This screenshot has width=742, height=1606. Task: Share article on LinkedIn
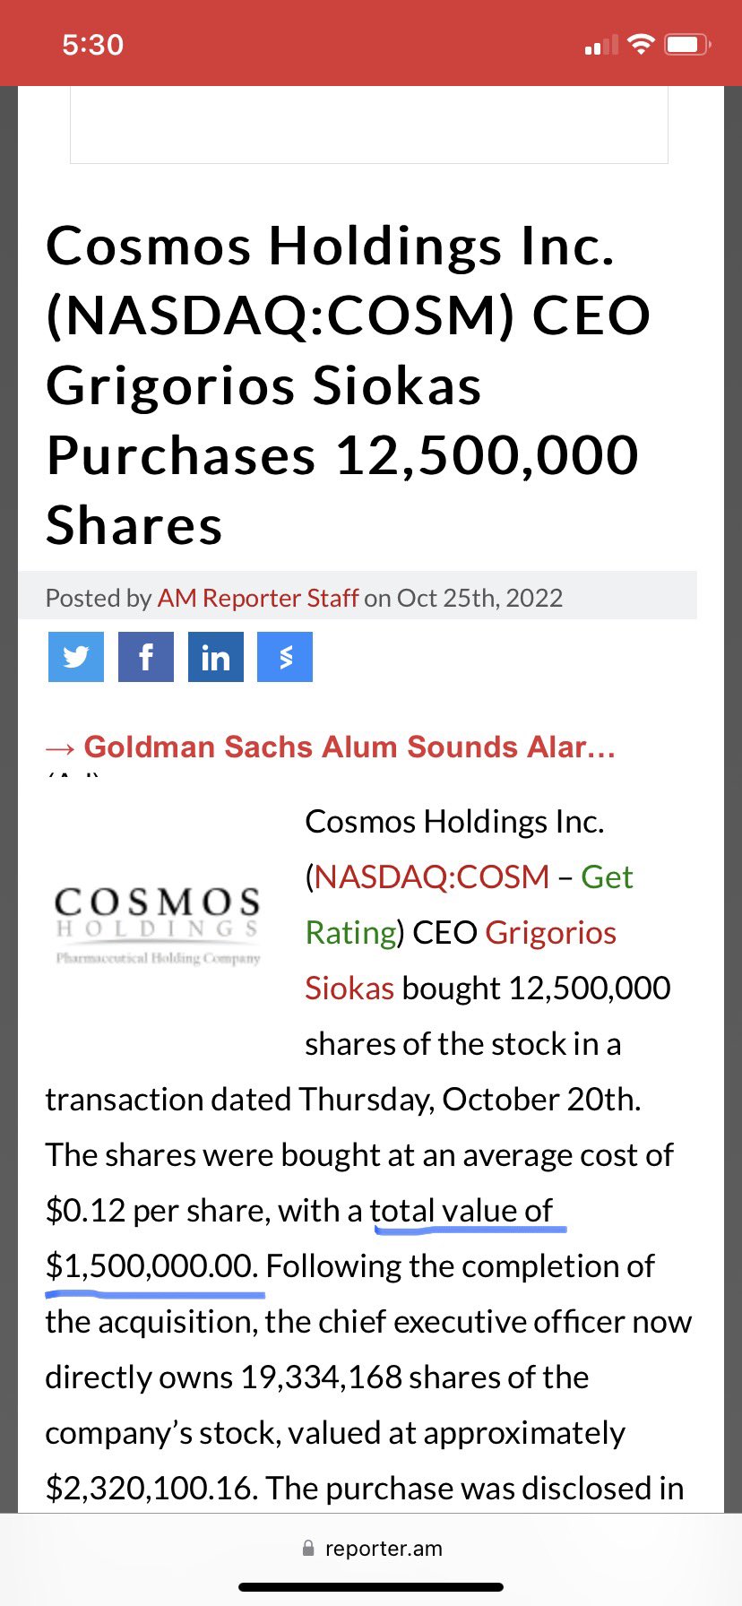click(215, 657)
